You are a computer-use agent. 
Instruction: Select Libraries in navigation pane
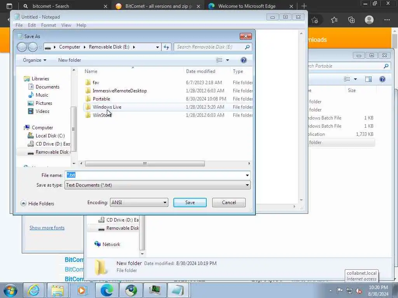click(x=40, y=79)
